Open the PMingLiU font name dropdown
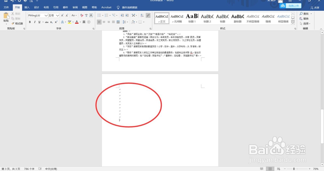Viewport: 324px width, 171px height. point(46,16)
